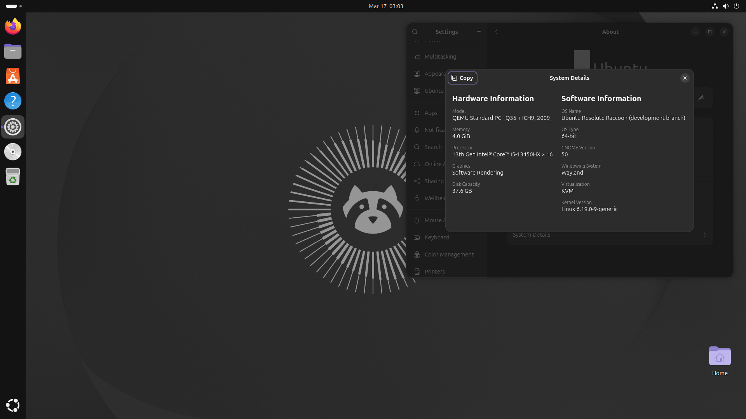Screen dimensions: 746x419
Task: Open the Settings hamburger menu
Action: click(x=478, y=31)
